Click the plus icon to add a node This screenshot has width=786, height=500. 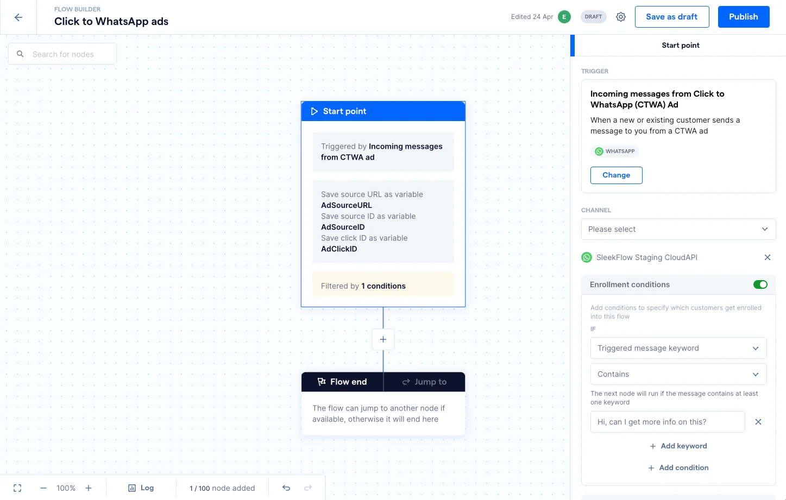[x=383, y=339]
